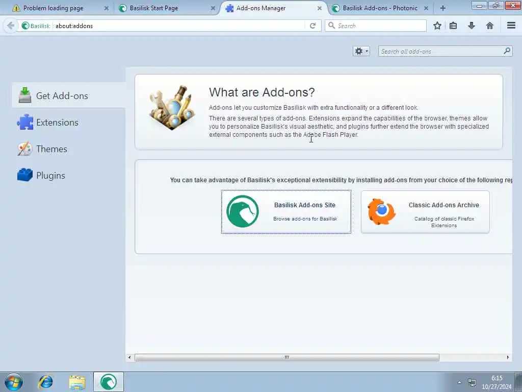
Task: Close the Basilisk Start Page tab
Action: point(213,8)
